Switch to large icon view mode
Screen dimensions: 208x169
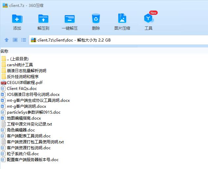[x=15, y=40]
